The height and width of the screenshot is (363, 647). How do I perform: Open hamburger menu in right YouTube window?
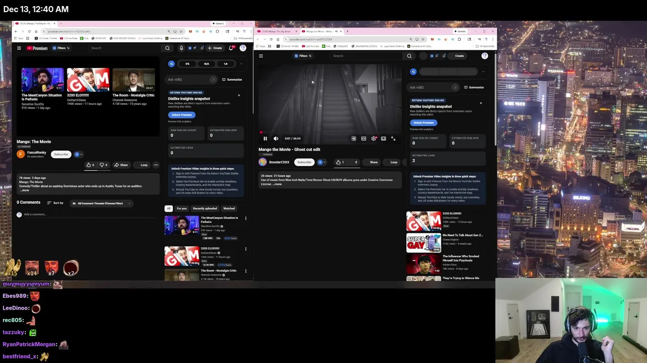coord(261,56)
